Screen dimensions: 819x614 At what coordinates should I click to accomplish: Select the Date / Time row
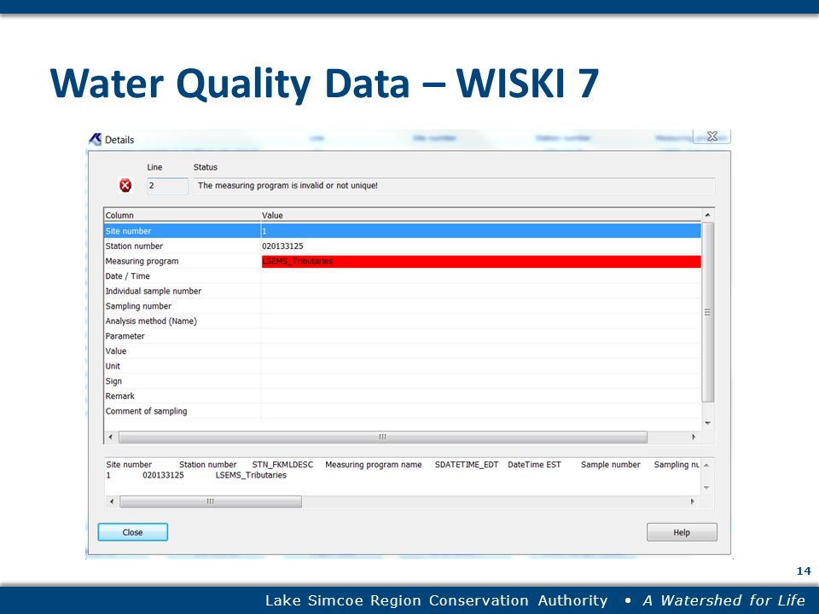[402, 276]
